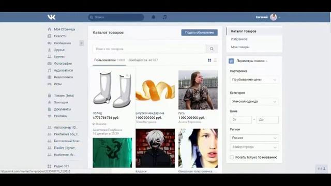Image resolution: width=331 pixels, height=186 pixels.
Task: Switch to grid view layout icon
Action: (x=209, y=60)
